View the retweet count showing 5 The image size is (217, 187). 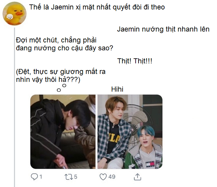[x=76, y=177]
